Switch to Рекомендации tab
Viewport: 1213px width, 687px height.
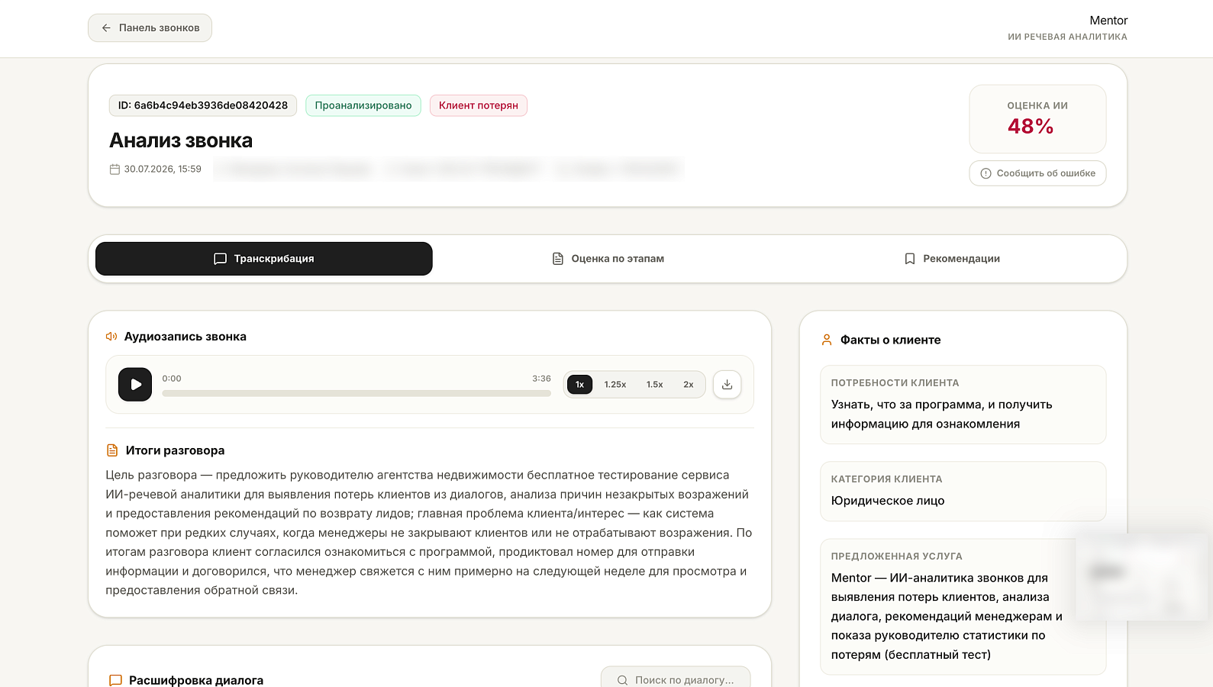coord(951,259)
